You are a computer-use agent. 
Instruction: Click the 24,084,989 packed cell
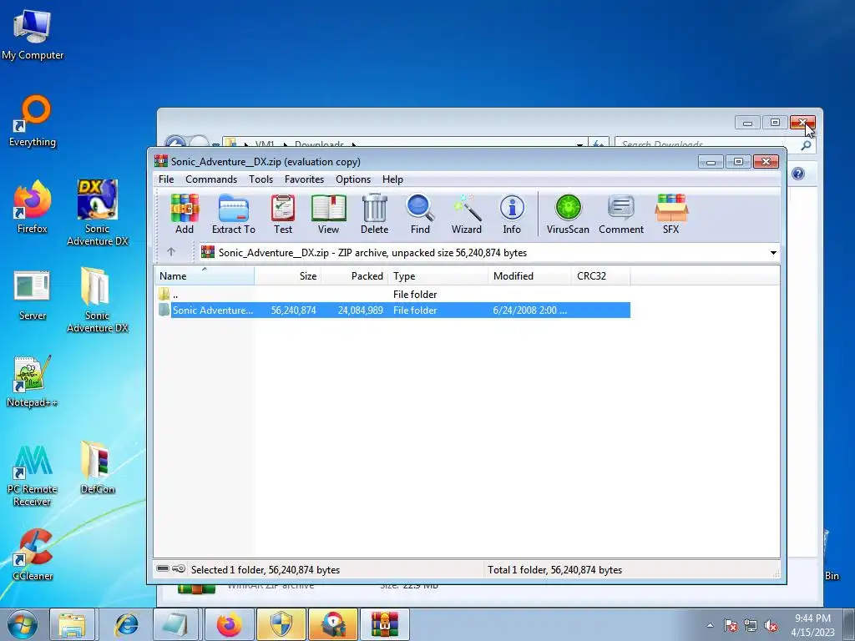click(x=361, y=310)
